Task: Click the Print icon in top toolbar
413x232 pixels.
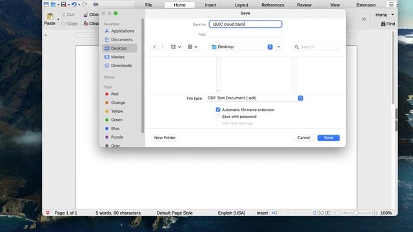Action: 96,5
